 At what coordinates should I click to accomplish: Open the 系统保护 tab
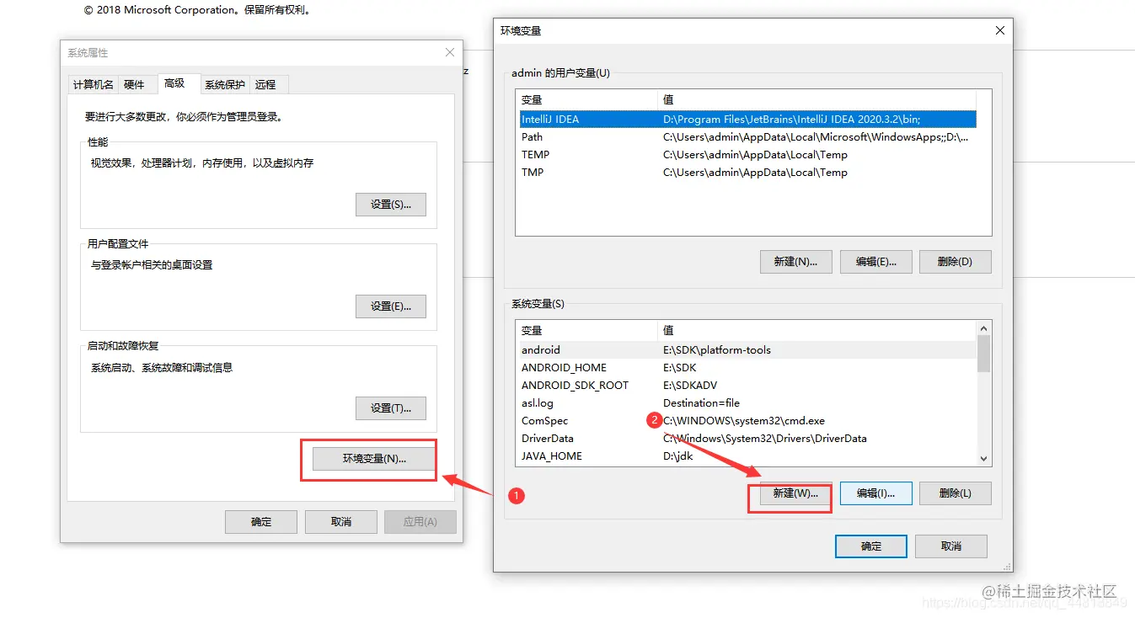coord(225,84)
